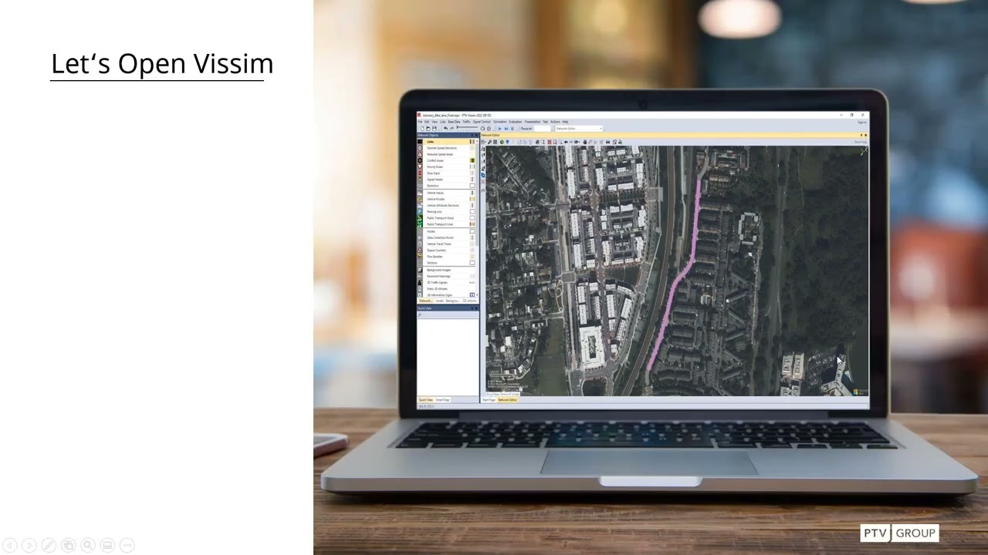Click the Signal Heads row
Image resolution: width=988 pixels, height=555 pixels.
click(448, 180)
